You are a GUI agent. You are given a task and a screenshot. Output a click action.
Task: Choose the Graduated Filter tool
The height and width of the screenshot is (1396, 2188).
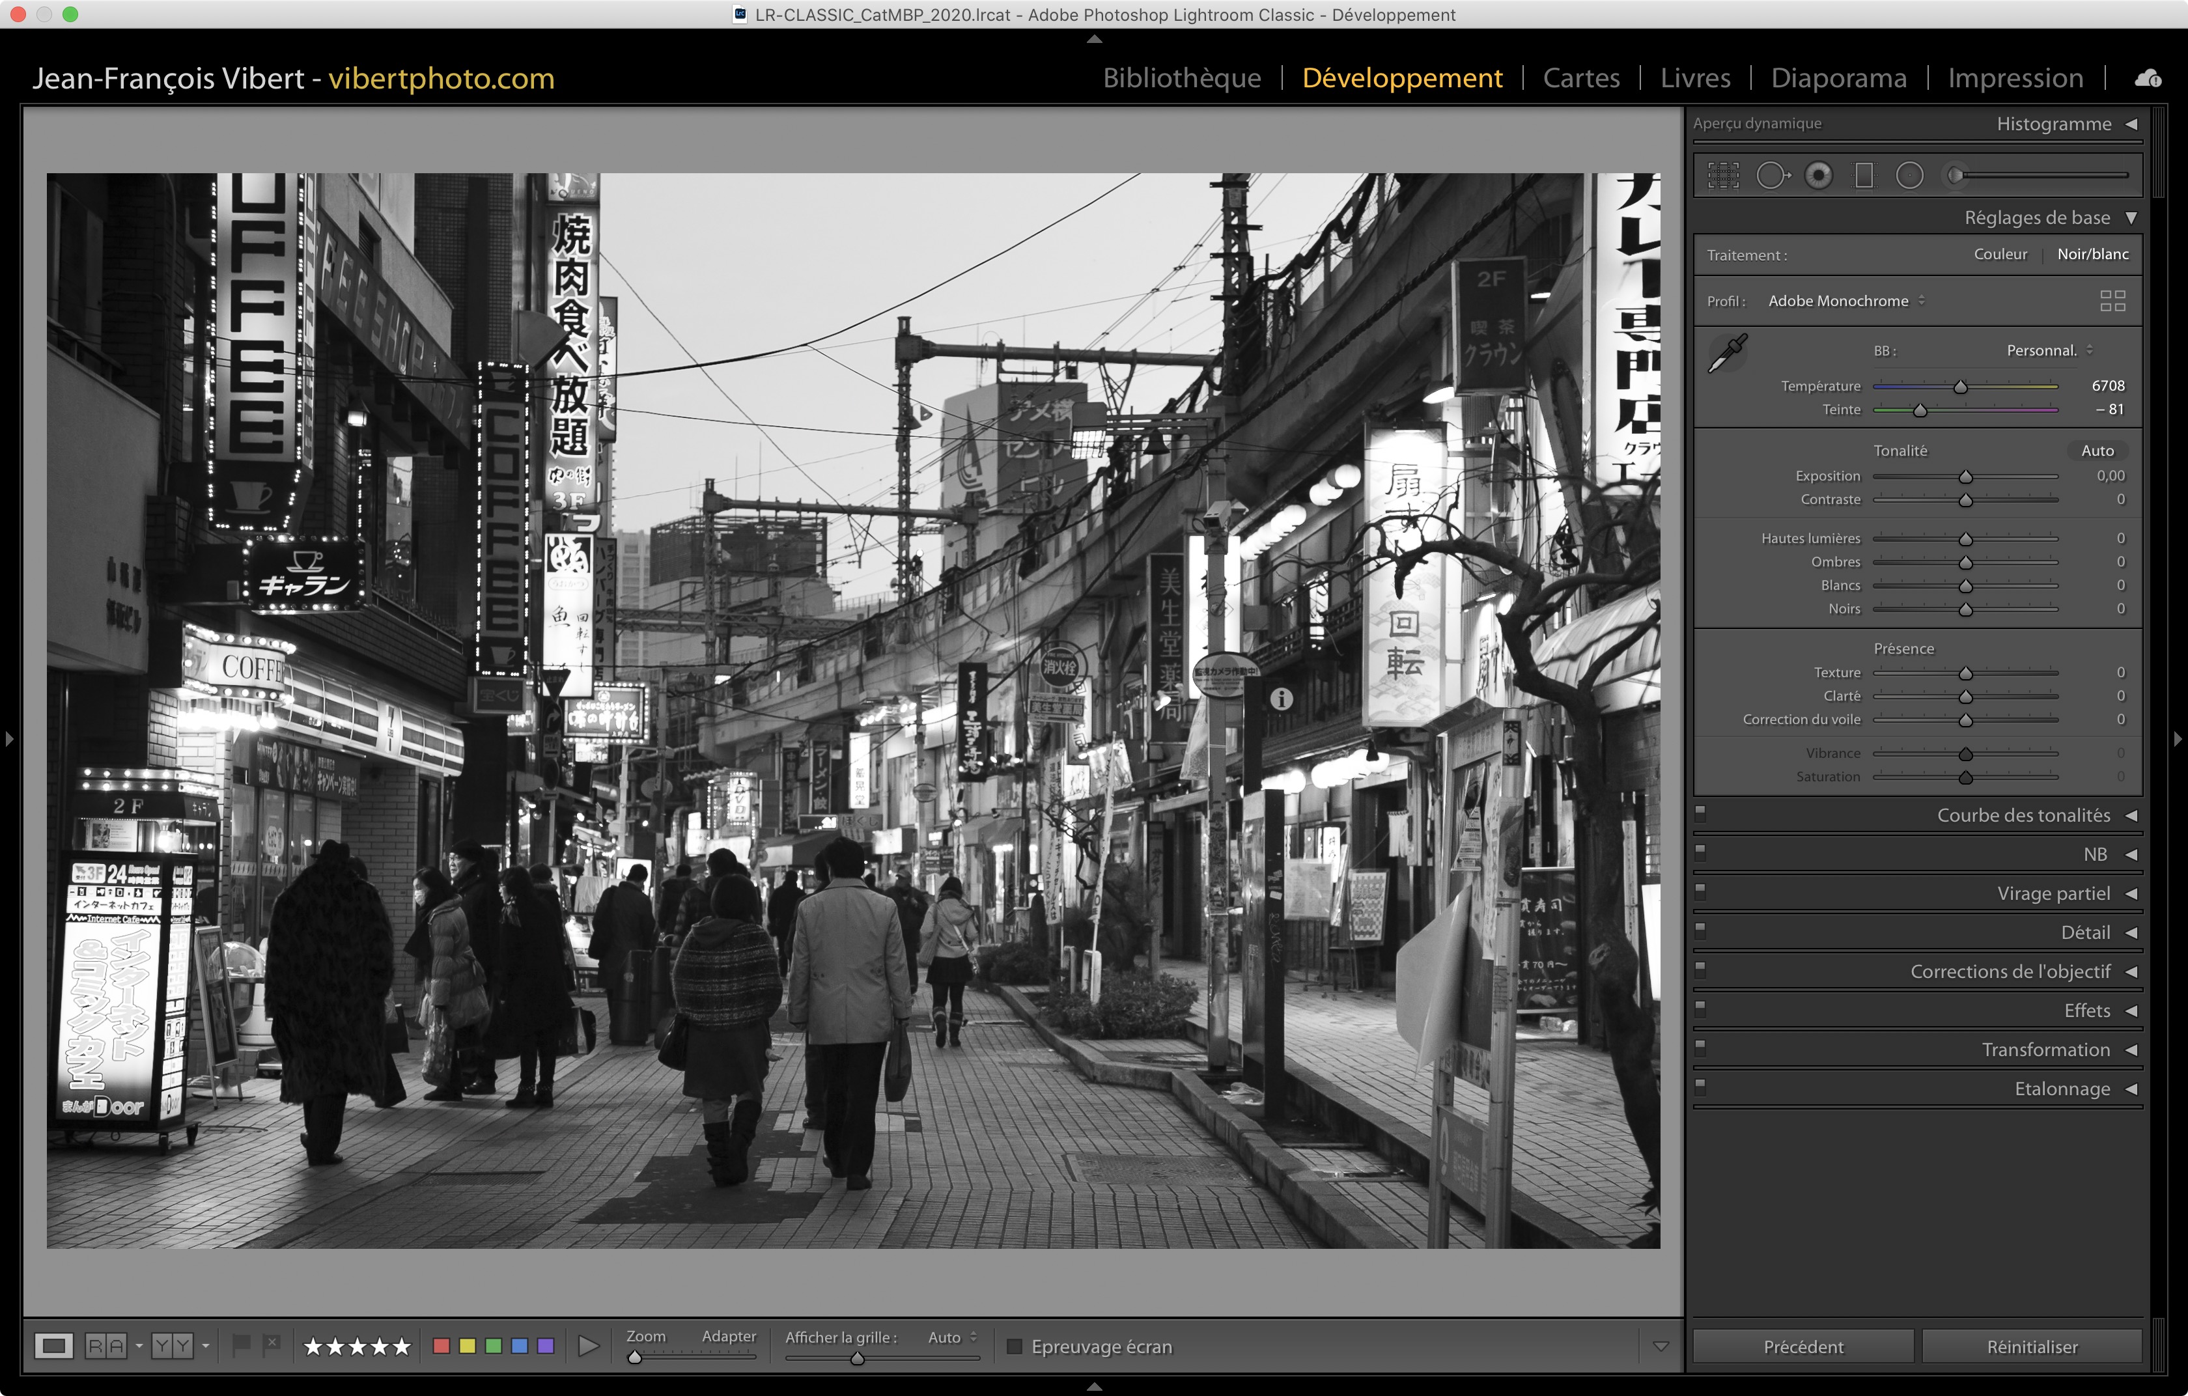point(1864,175)
